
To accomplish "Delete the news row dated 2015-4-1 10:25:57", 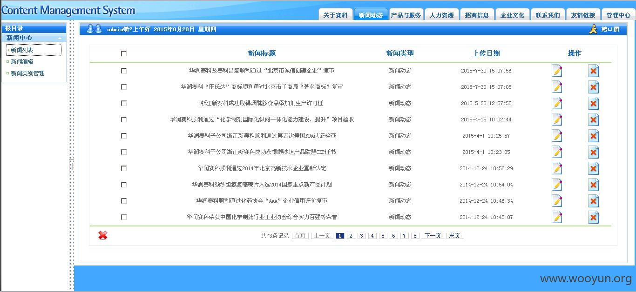I will coord(593,136).
